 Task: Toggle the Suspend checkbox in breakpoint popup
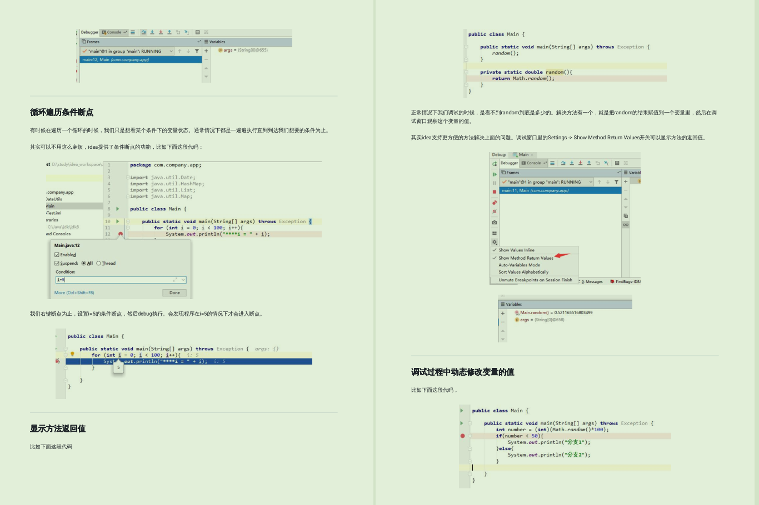[57, 263]
